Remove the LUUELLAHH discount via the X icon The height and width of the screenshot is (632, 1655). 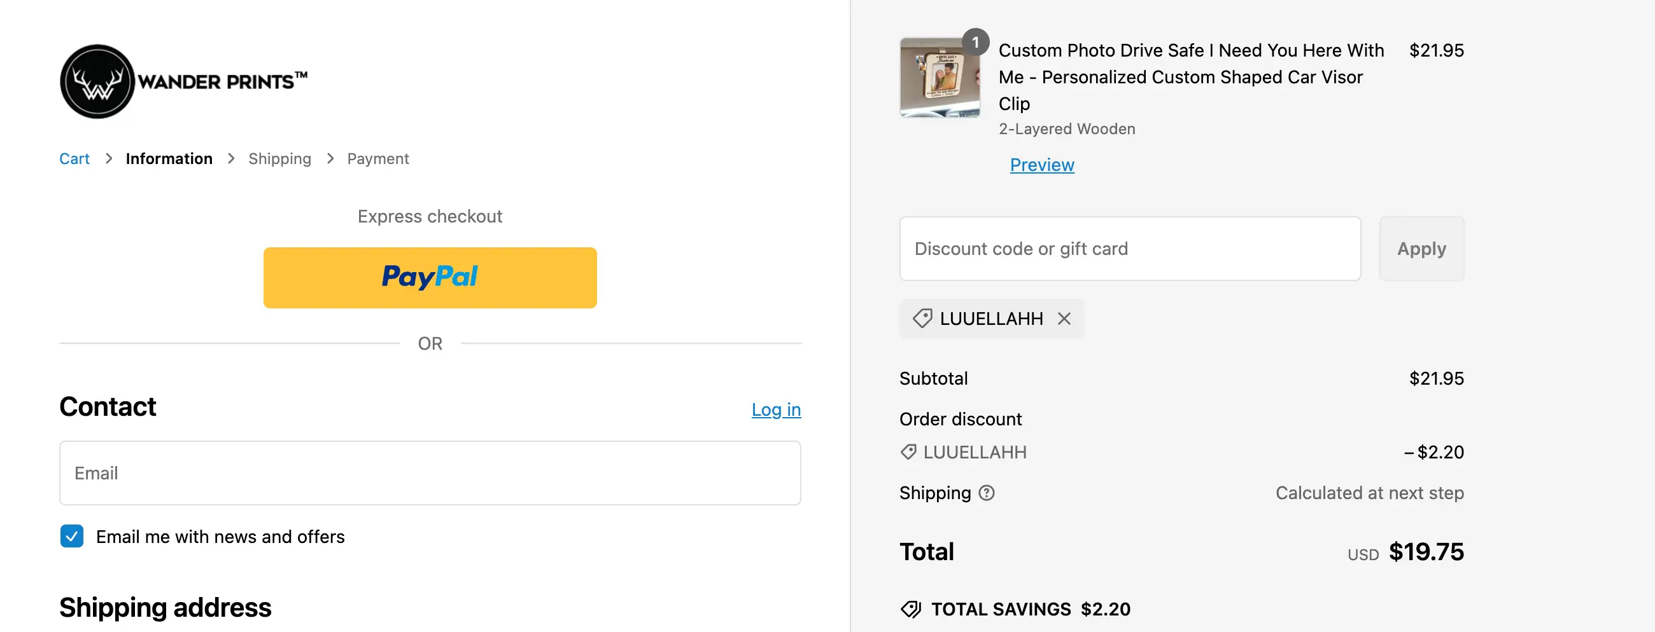tap(1064, 319)
